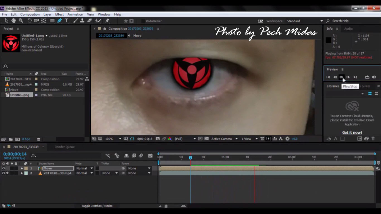Click the Get it now! link
Screen dimensions: 381x214
[x=352, y=133]
